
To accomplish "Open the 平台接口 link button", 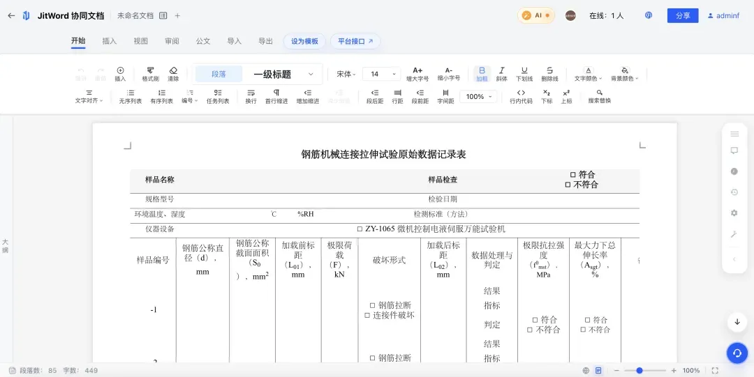I will point(355,41).
